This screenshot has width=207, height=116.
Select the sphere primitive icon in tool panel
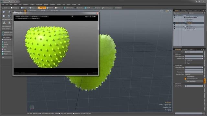click(x=9, y=12)
